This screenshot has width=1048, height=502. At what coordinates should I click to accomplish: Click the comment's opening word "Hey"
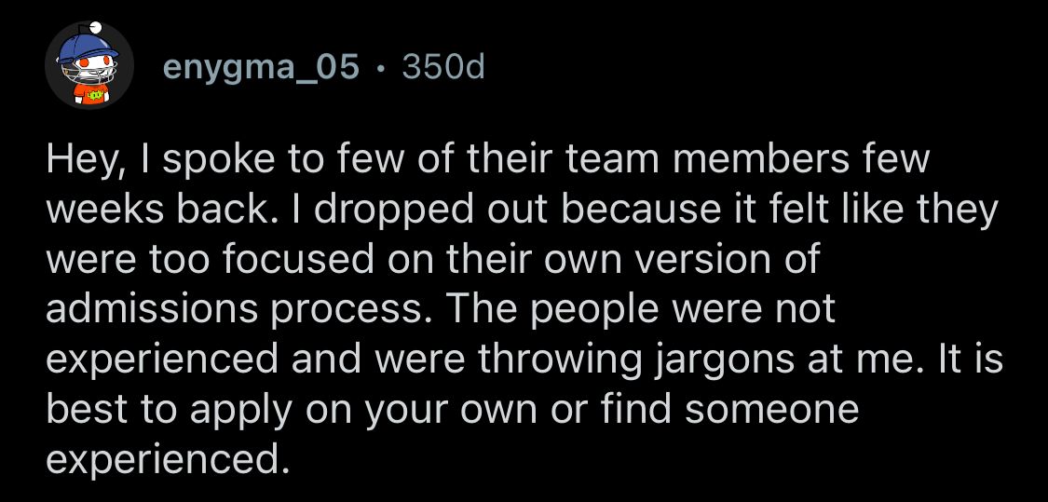point(80,160)
